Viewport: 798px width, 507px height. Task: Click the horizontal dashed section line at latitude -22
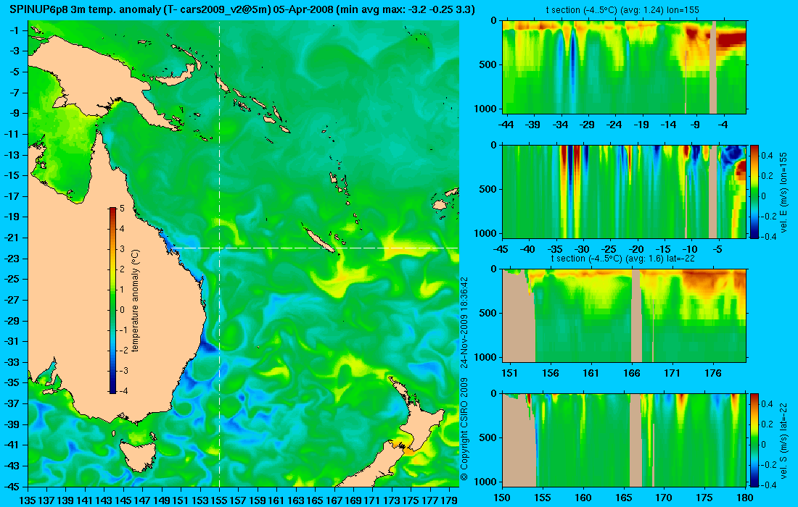coord(316,248)
